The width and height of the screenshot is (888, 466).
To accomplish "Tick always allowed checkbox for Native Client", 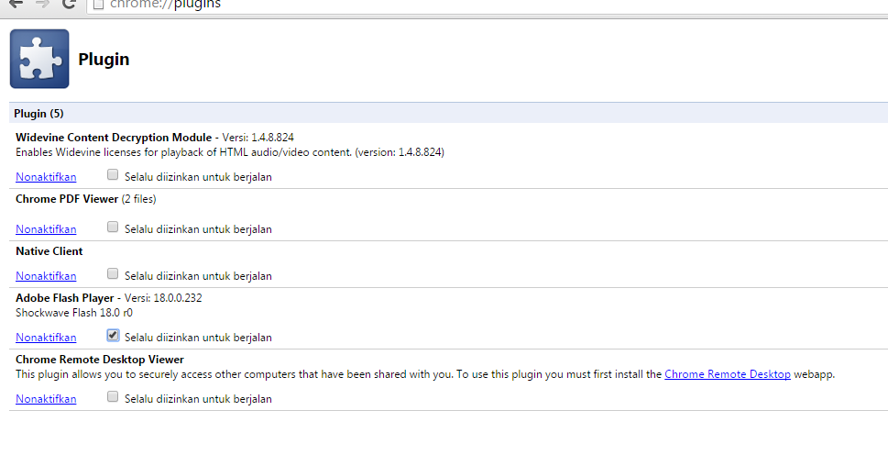I will 113,273.
